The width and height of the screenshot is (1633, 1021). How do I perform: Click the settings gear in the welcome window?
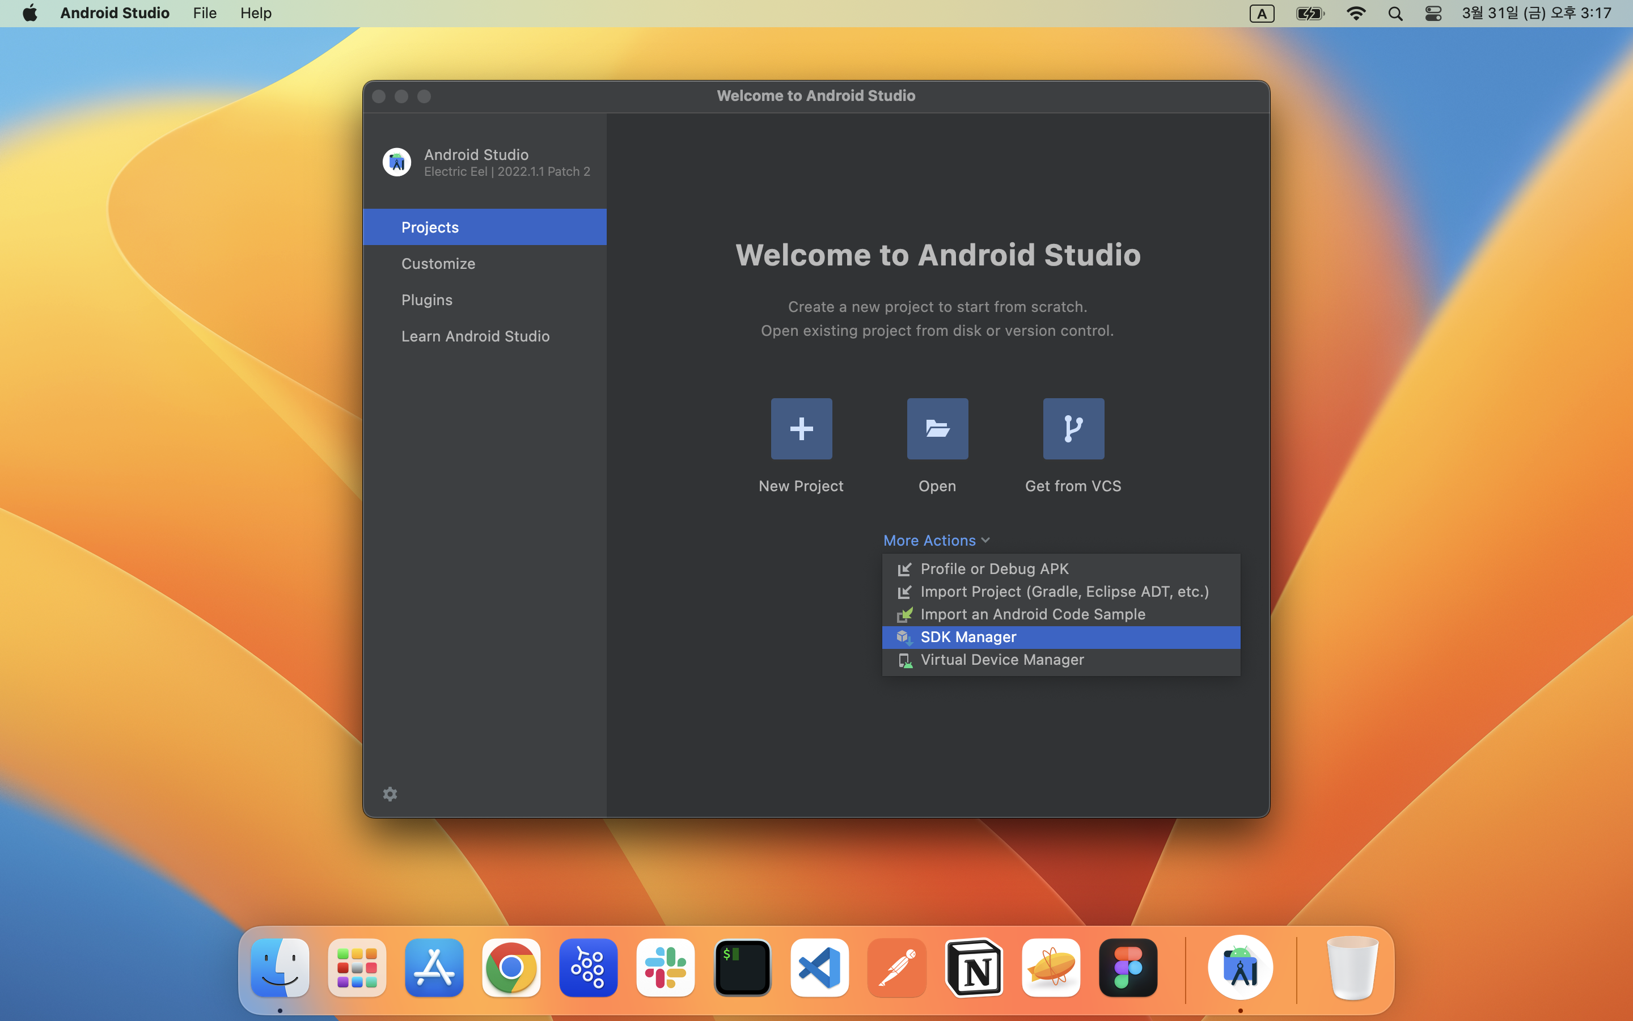click(x=390, y=794)
